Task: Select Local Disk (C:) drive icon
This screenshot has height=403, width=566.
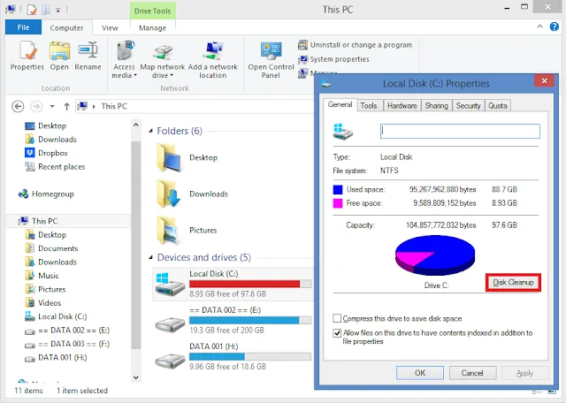Action: pyautogui.click(x=170, y=285)
